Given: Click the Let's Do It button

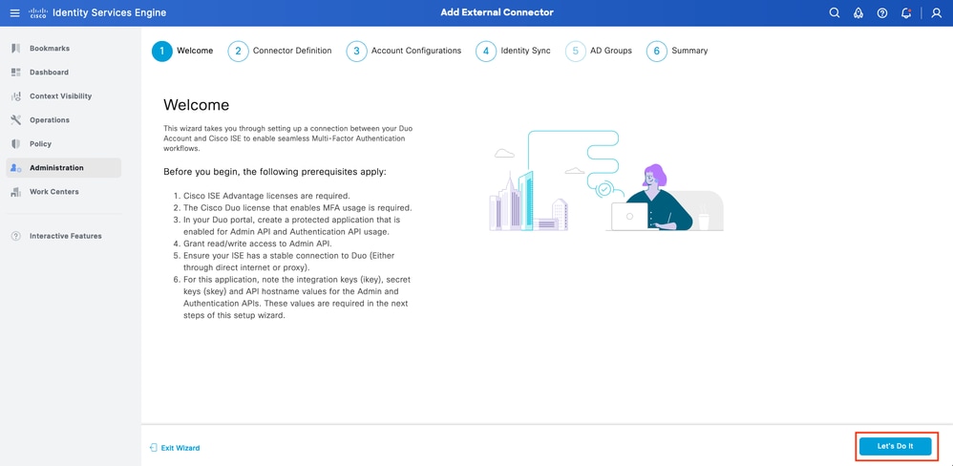Looking at the screenshot, I should coord(895,446).
